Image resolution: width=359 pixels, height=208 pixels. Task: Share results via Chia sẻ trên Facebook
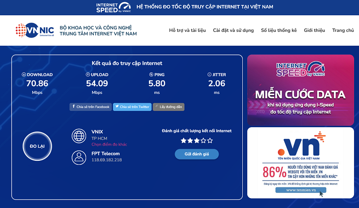(91, 107)
